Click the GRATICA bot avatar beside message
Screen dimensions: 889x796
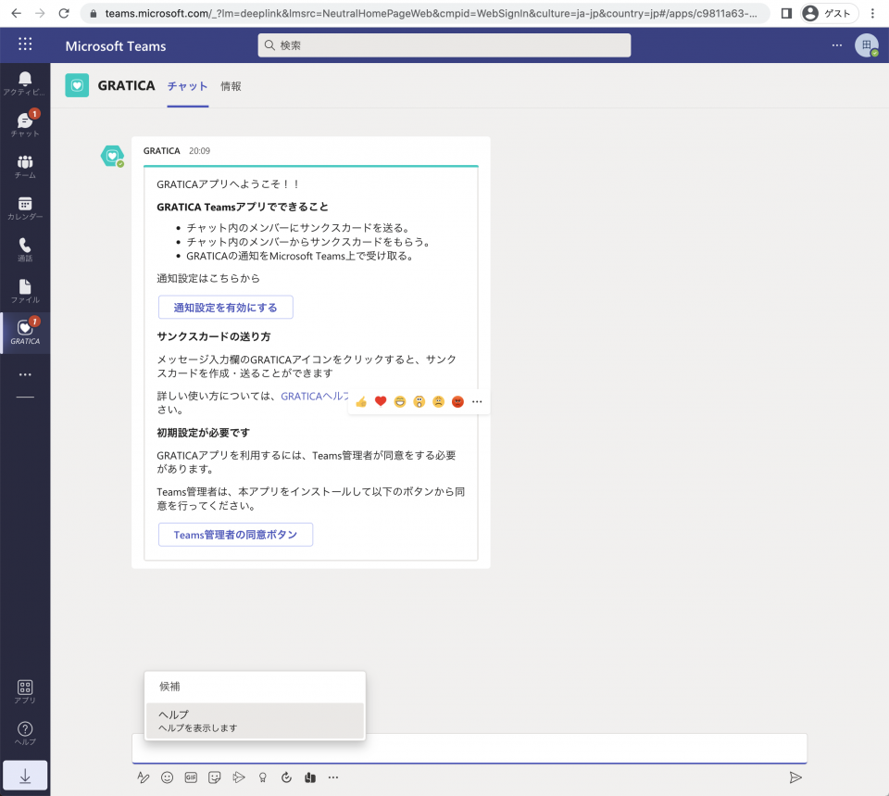(x=112, y=156)
